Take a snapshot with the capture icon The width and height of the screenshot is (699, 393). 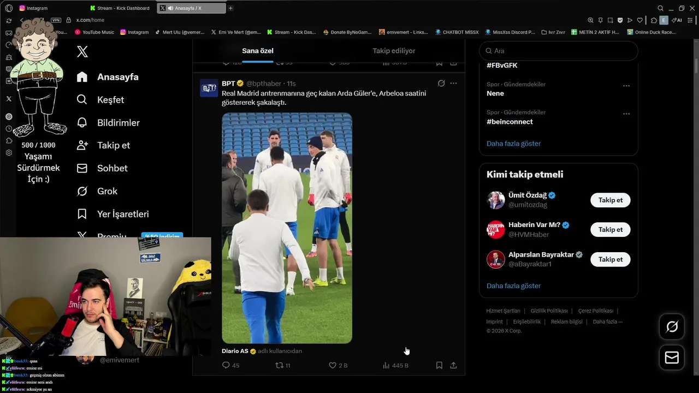pyautogui.click(x=610, y=20)
